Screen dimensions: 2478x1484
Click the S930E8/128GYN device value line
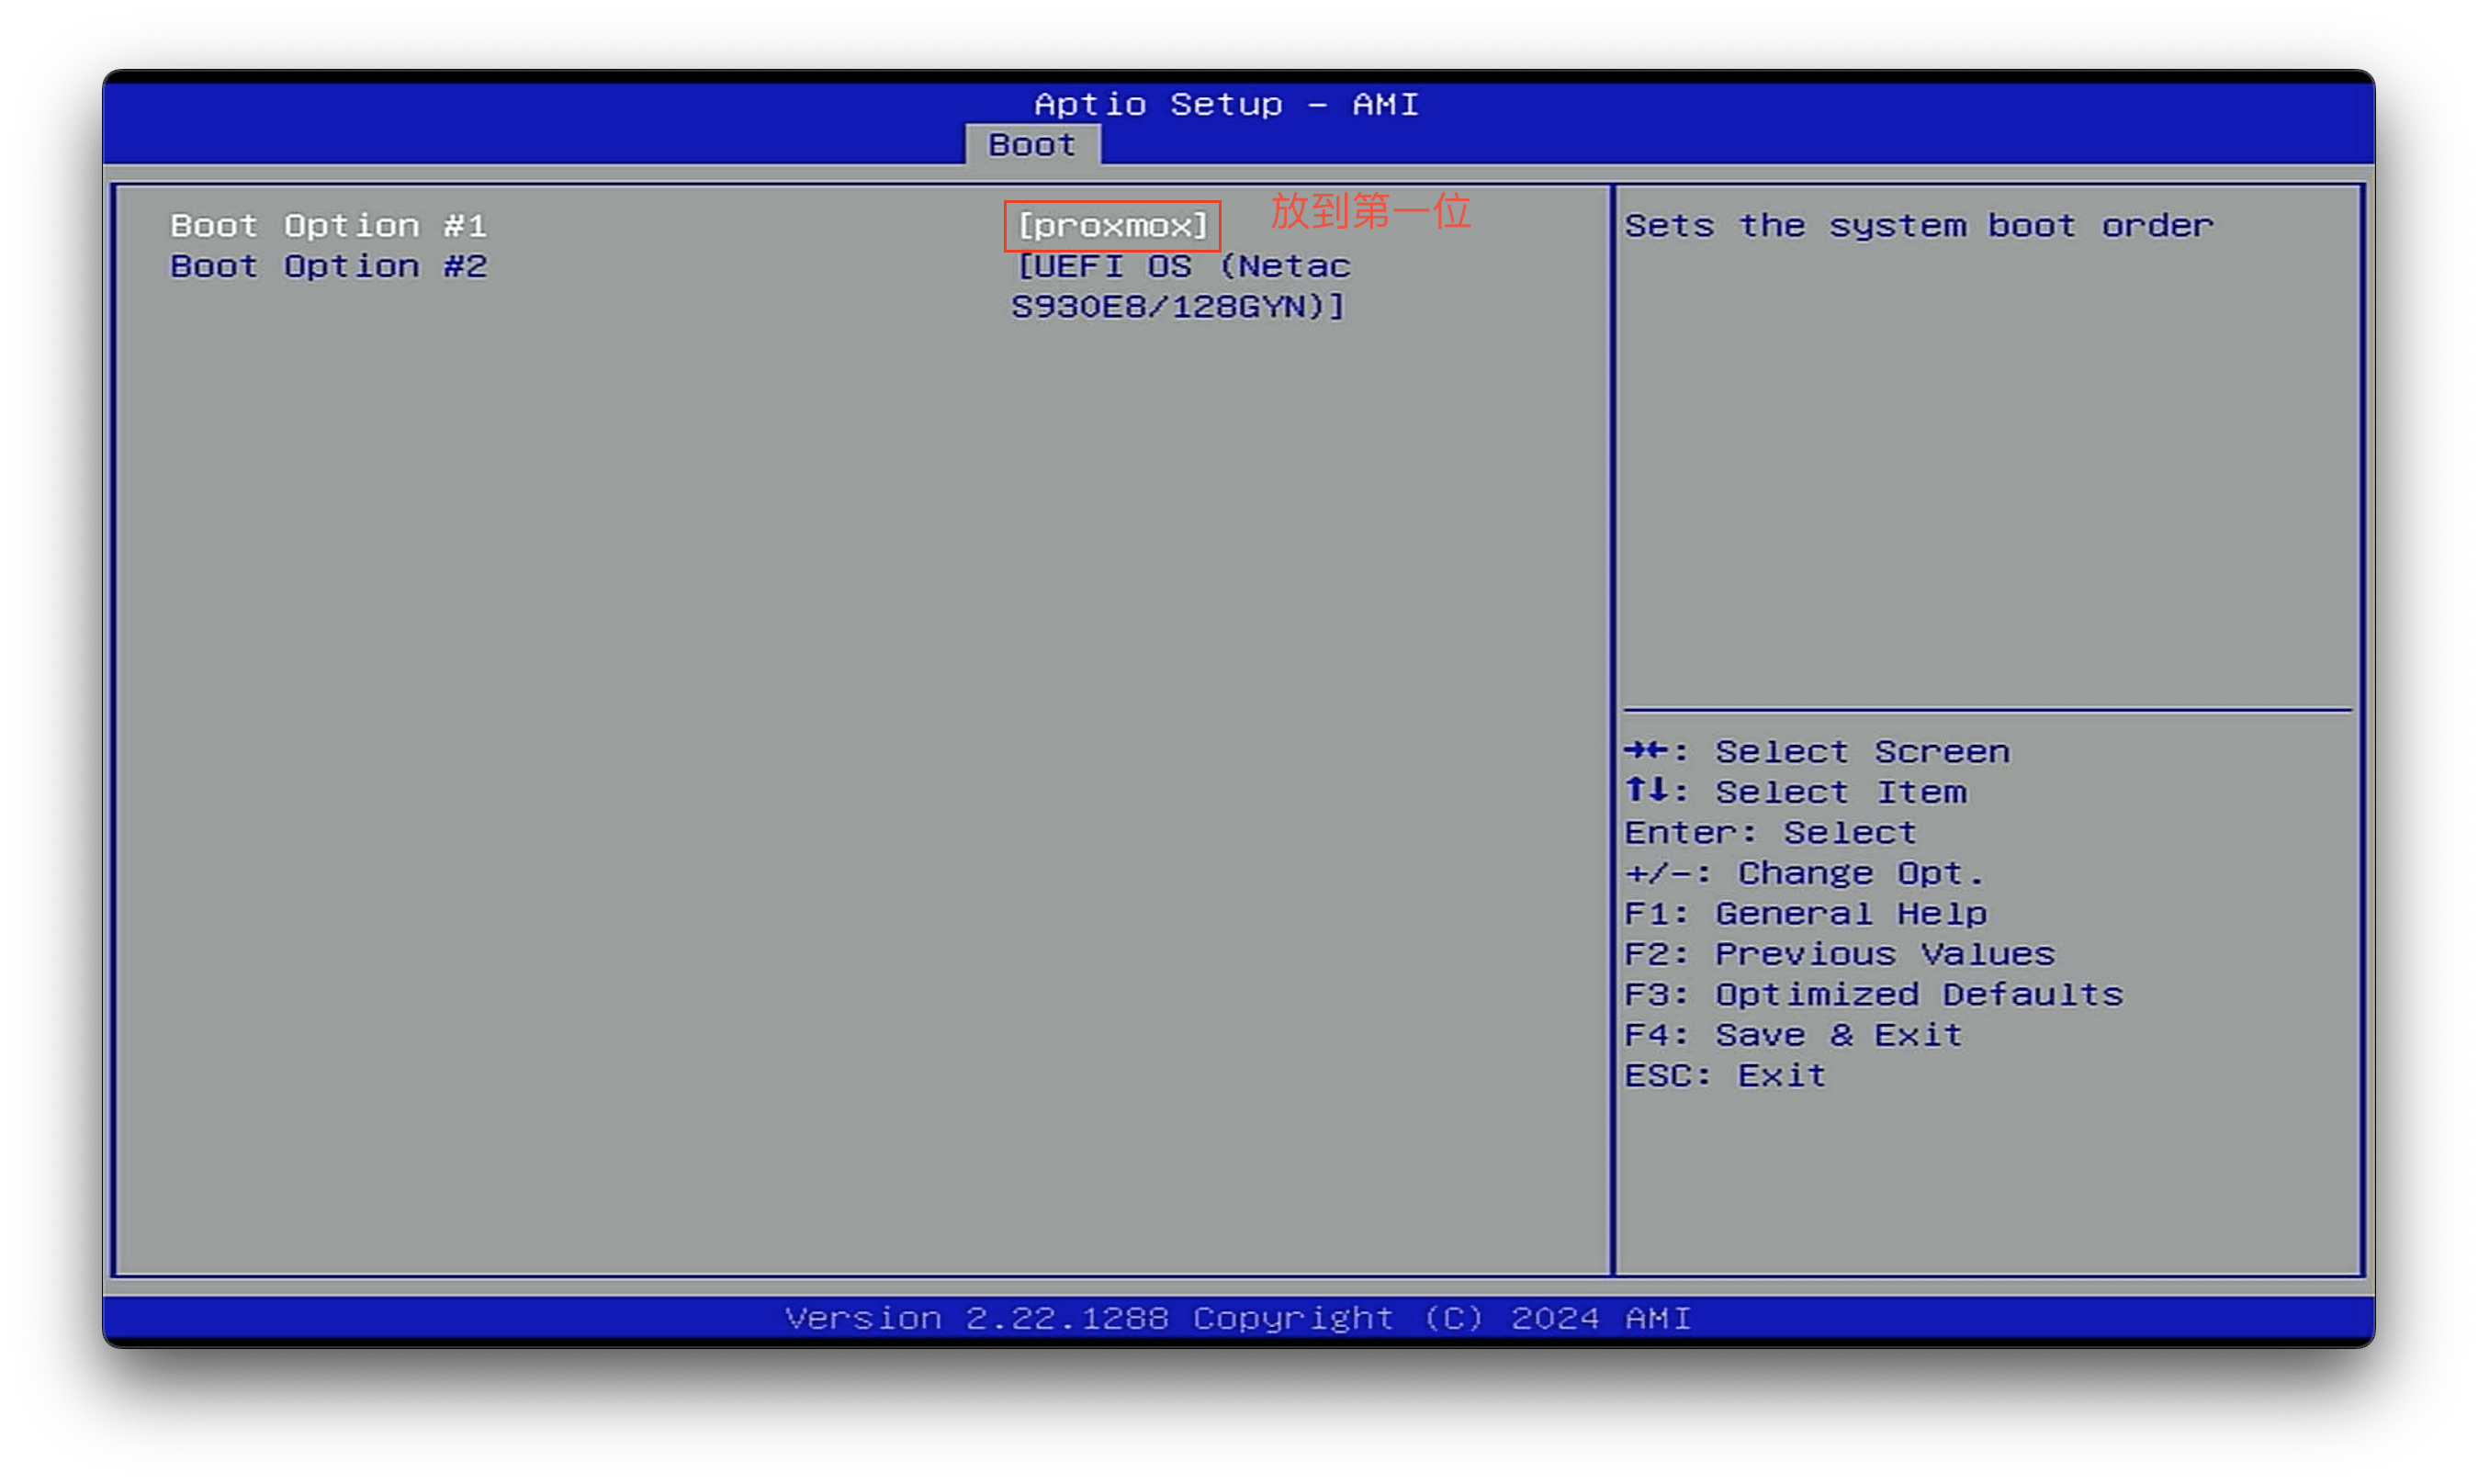click(x=1177, y=307)
